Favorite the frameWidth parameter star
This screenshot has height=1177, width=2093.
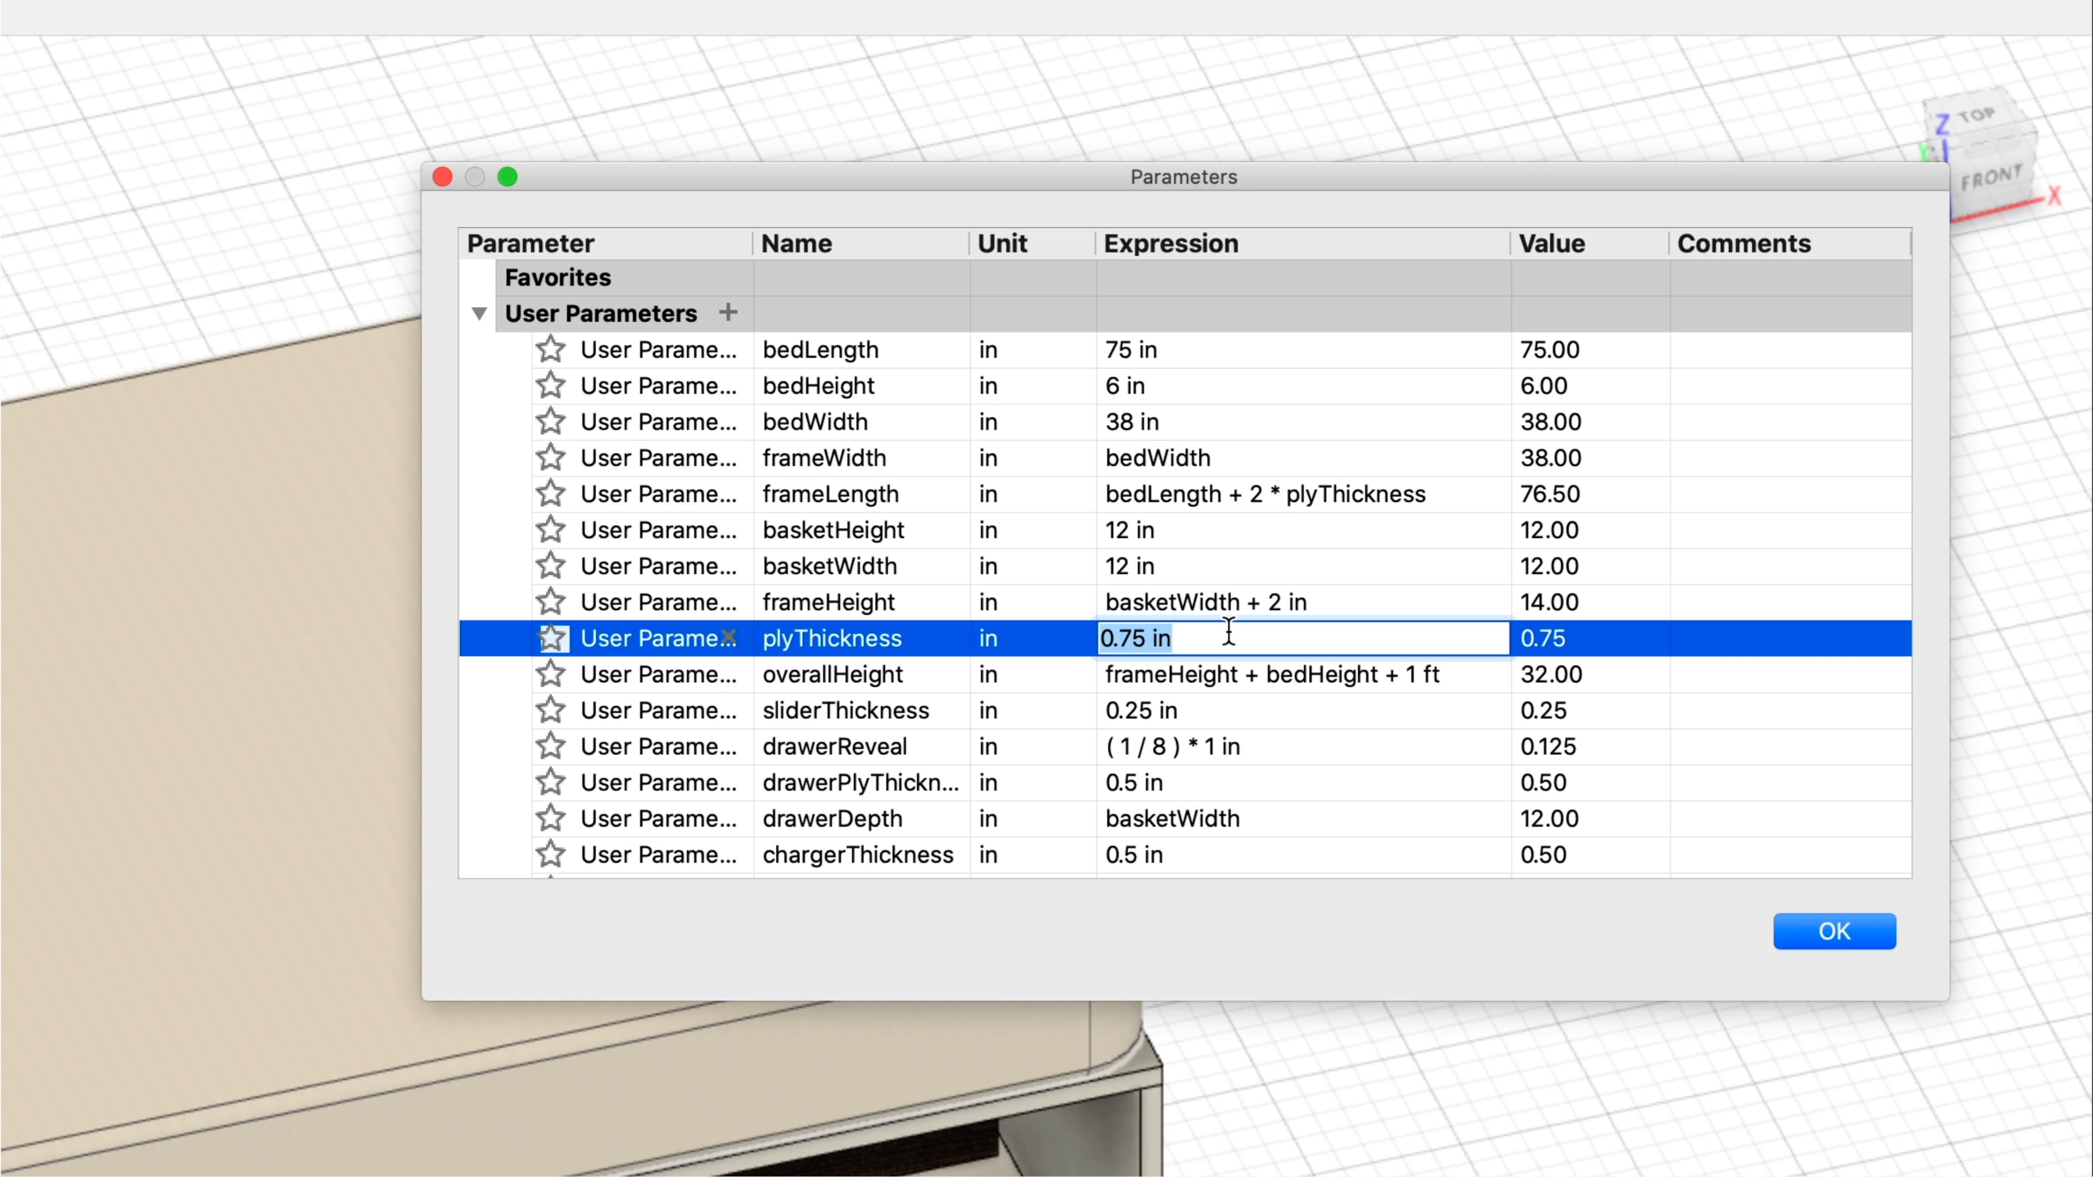coord(551,457)
